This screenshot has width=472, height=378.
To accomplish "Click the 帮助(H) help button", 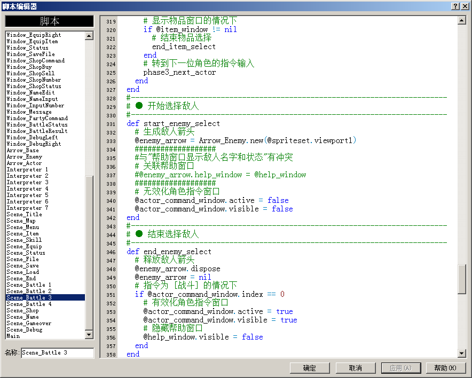I will 445,368.
